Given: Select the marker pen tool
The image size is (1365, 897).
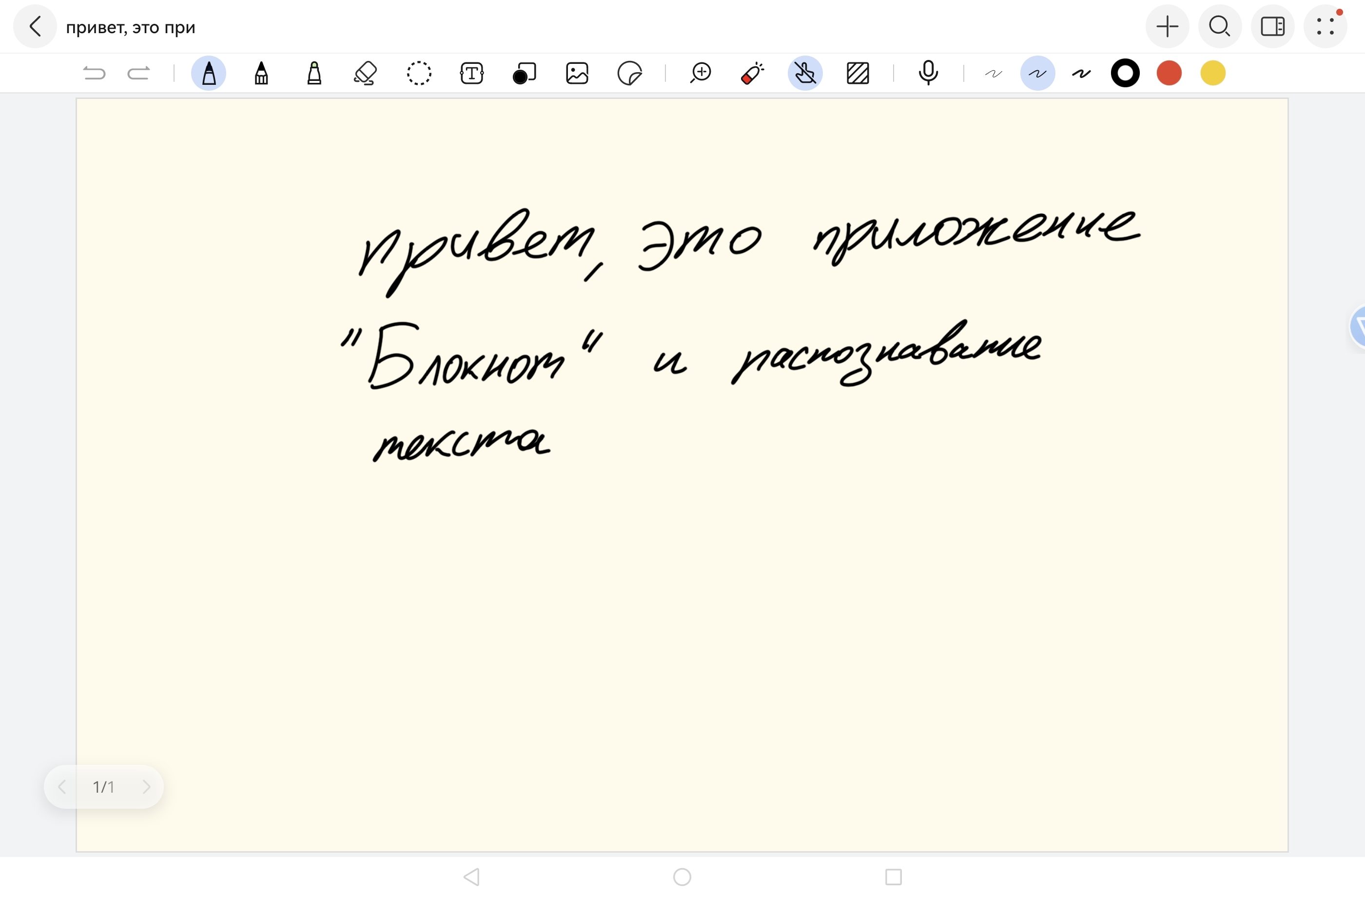Looking at the screenshot, I should tap(261, 74).
